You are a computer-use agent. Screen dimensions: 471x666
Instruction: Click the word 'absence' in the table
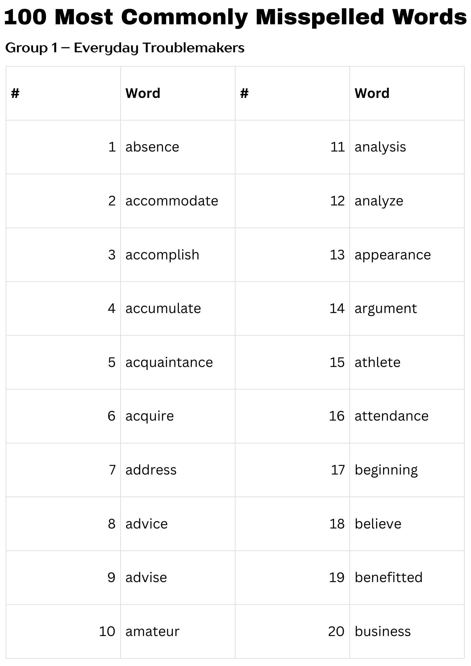(x=152, y=147)
